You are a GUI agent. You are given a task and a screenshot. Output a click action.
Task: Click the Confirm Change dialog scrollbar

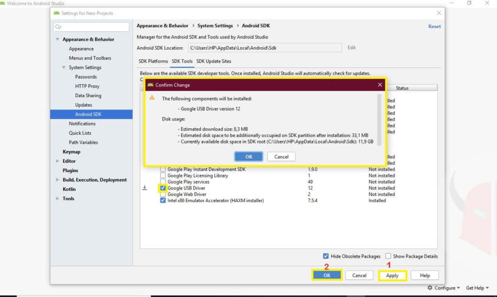click(x=379, y=120)
